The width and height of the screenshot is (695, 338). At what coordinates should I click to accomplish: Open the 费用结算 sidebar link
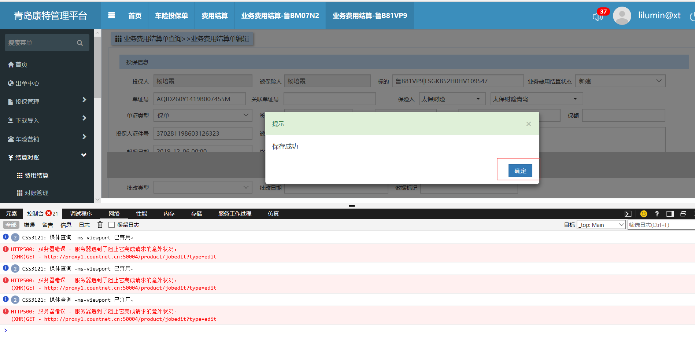(x=36, y=175)
